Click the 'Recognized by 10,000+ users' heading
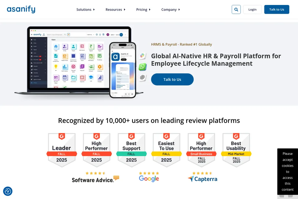Screen dimensions: 298x199 tap(149, 121)
